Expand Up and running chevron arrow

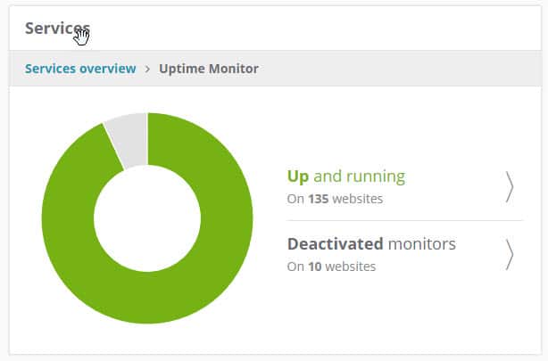coord(510,187)
